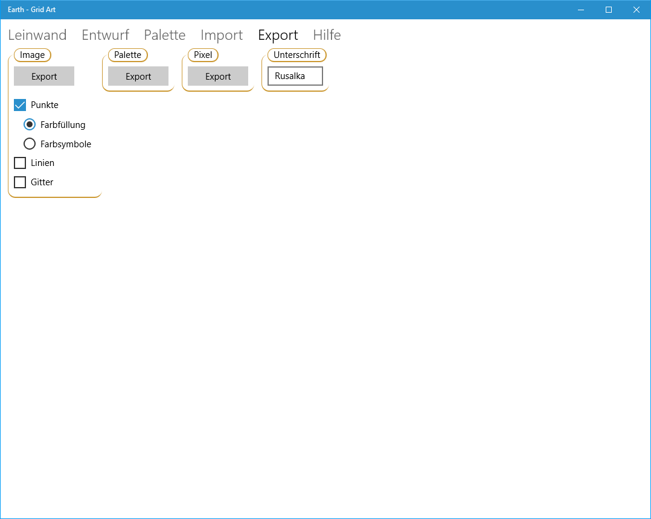Click the Pixel group label

click(x=203, y=55)
